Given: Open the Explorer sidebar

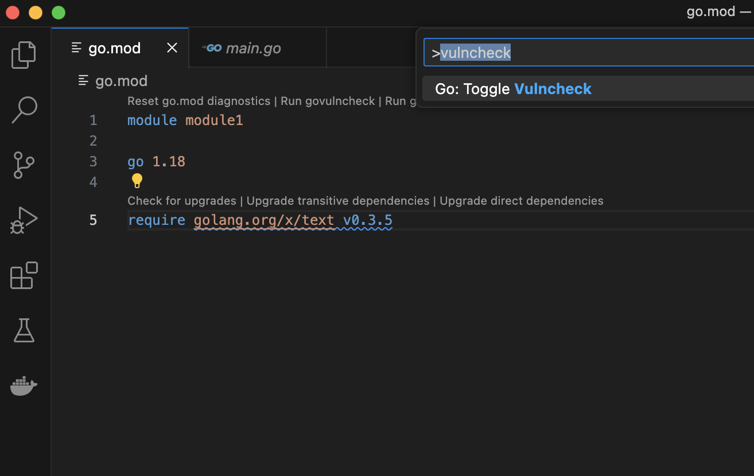Looking at the screenshot, I should (x=24, y=54).
